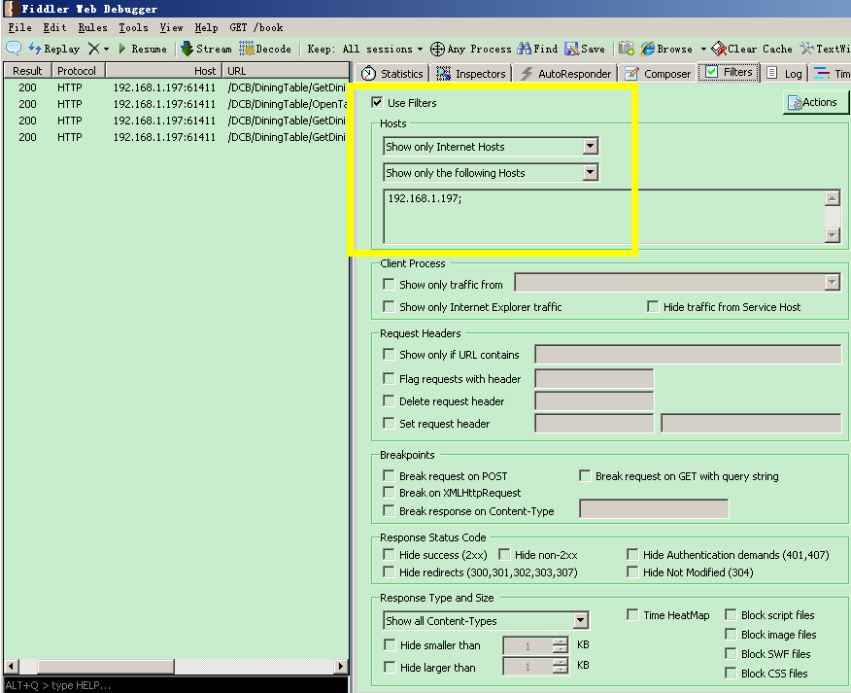
Task: Click the camera screenshot icon
Action: 627,49
